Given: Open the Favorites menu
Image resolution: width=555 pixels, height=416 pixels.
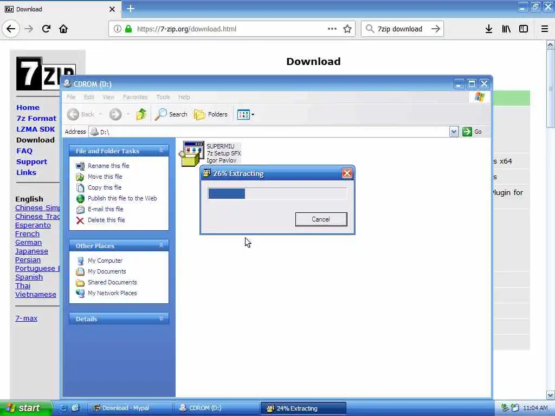Looking at the screenshot, I should [x=135, y=97].
